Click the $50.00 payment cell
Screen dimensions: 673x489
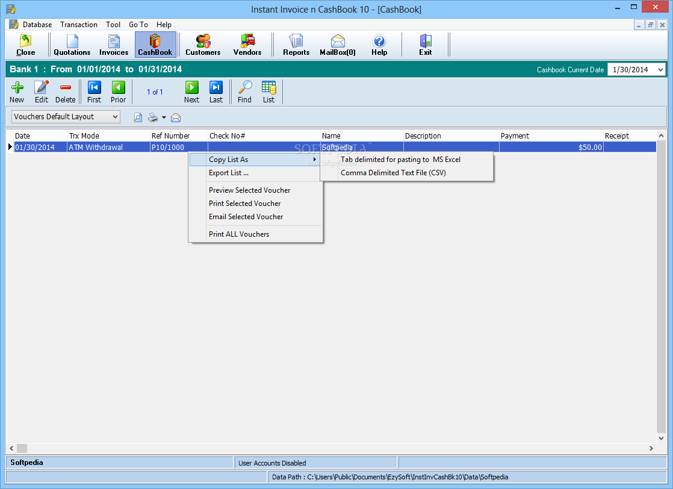click(551, 148)
